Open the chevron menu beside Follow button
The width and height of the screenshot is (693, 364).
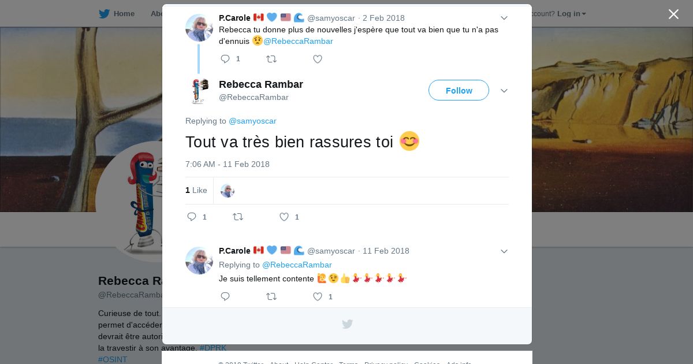(504, 91)
